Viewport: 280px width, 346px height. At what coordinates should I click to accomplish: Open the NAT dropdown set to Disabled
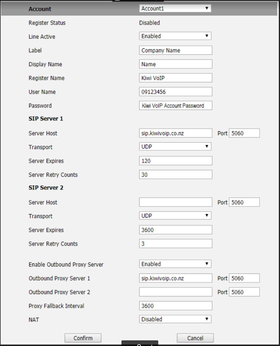coord(175,319)
